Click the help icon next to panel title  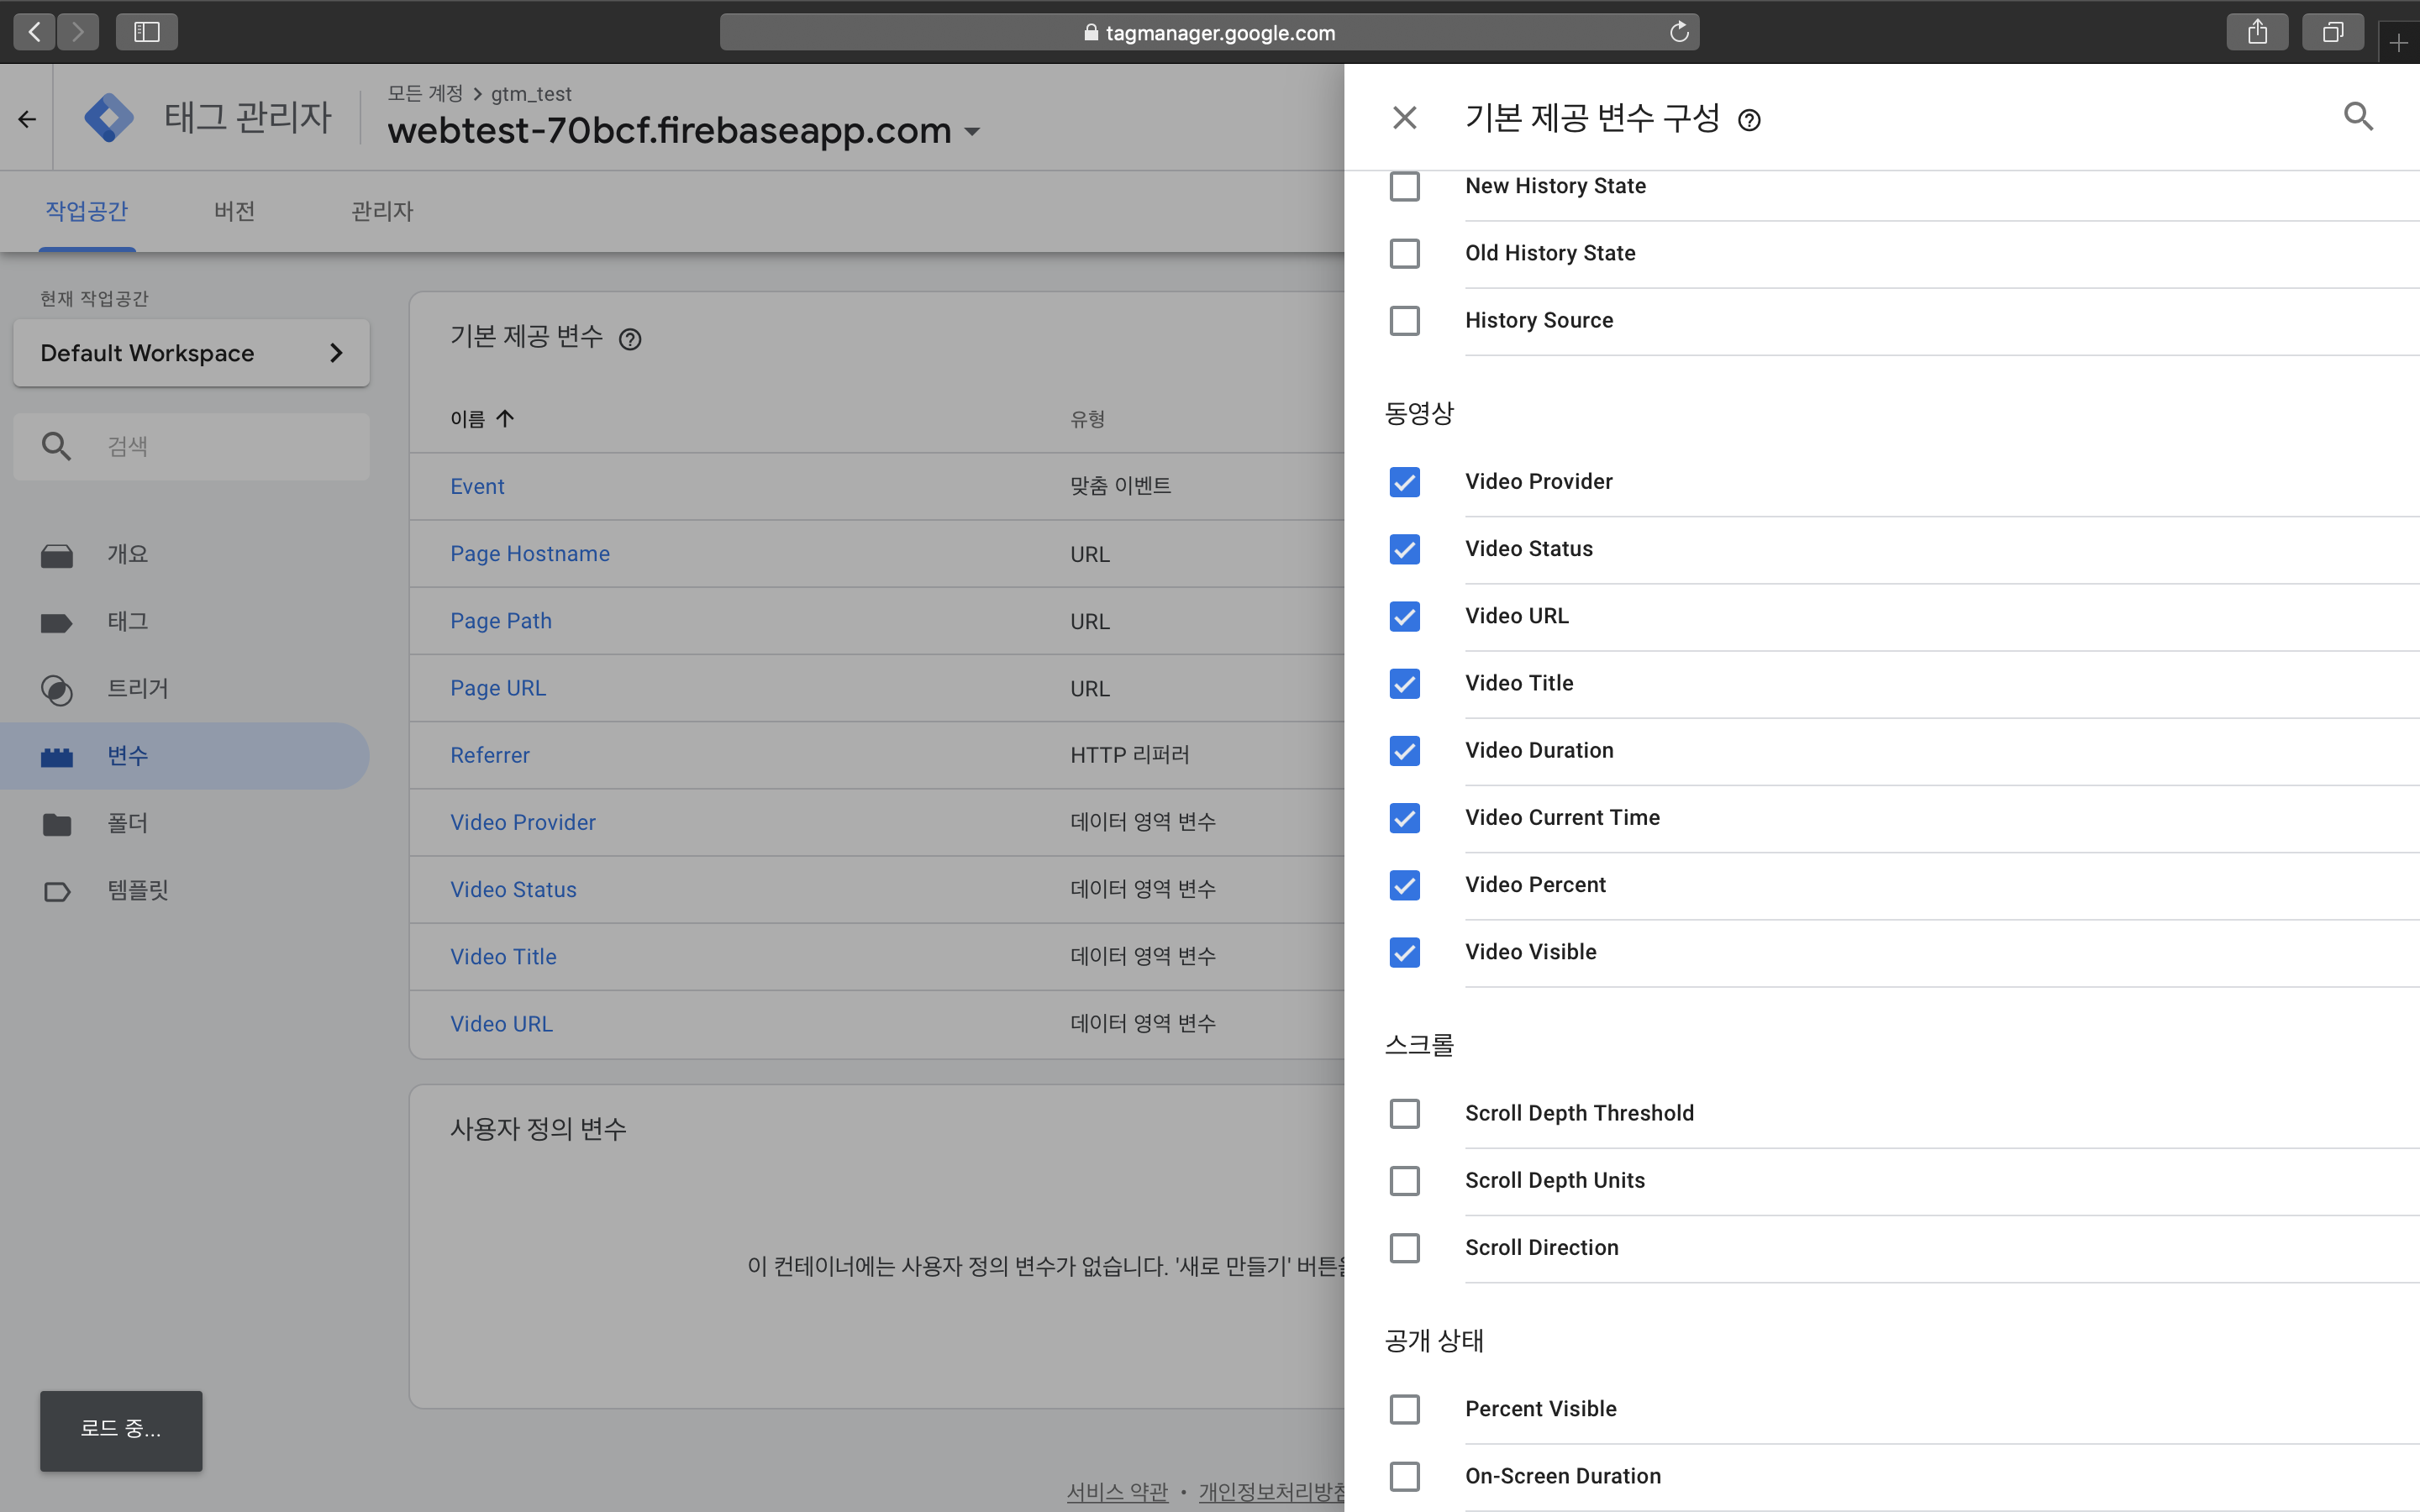1749,121
